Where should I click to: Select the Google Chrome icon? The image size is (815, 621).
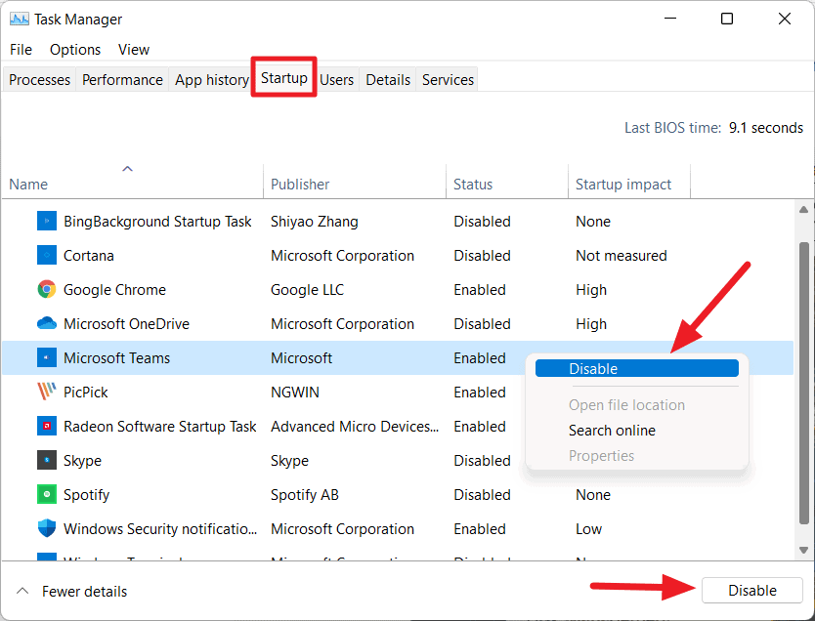(x=46, y=289)
